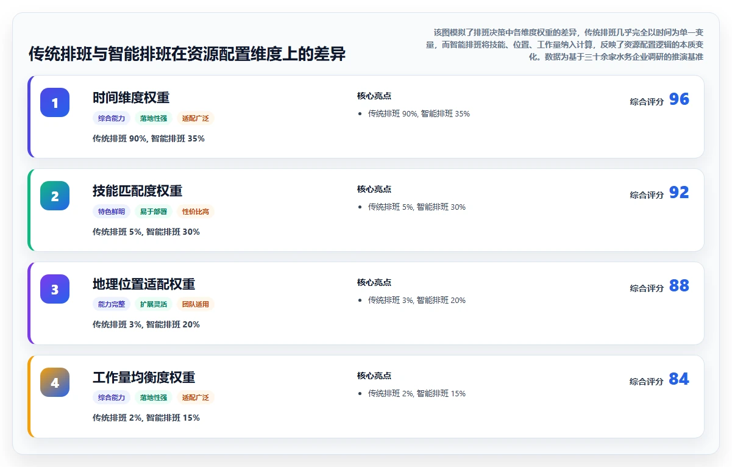732x467 pixels.
Task: Click 核心亮点 heading in 地理位置适配权重 card
Action: 374,282
